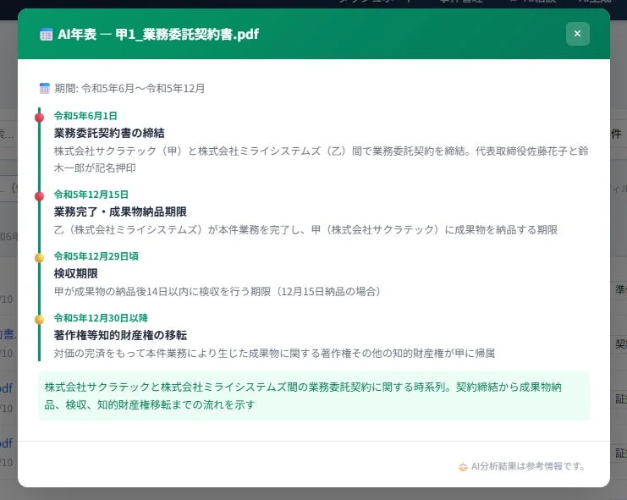Click the heading 検収期限

[76, 273]
